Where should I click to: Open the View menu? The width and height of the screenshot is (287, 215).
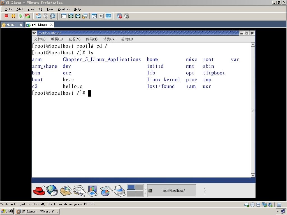coord(31,9)
